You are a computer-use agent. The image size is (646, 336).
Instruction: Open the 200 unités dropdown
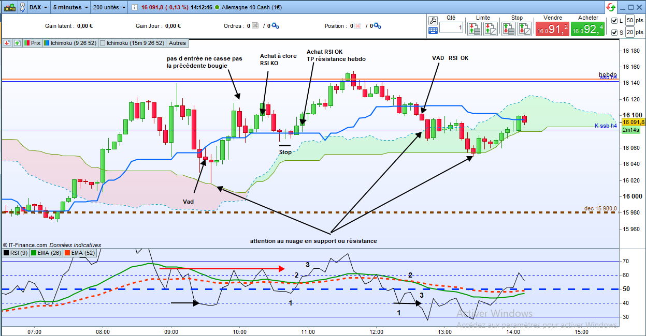pyautogui.click(x=109, y=7)
